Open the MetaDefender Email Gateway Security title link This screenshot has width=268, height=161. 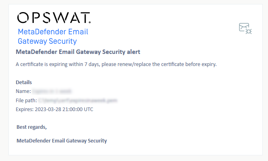coord(53,36)
